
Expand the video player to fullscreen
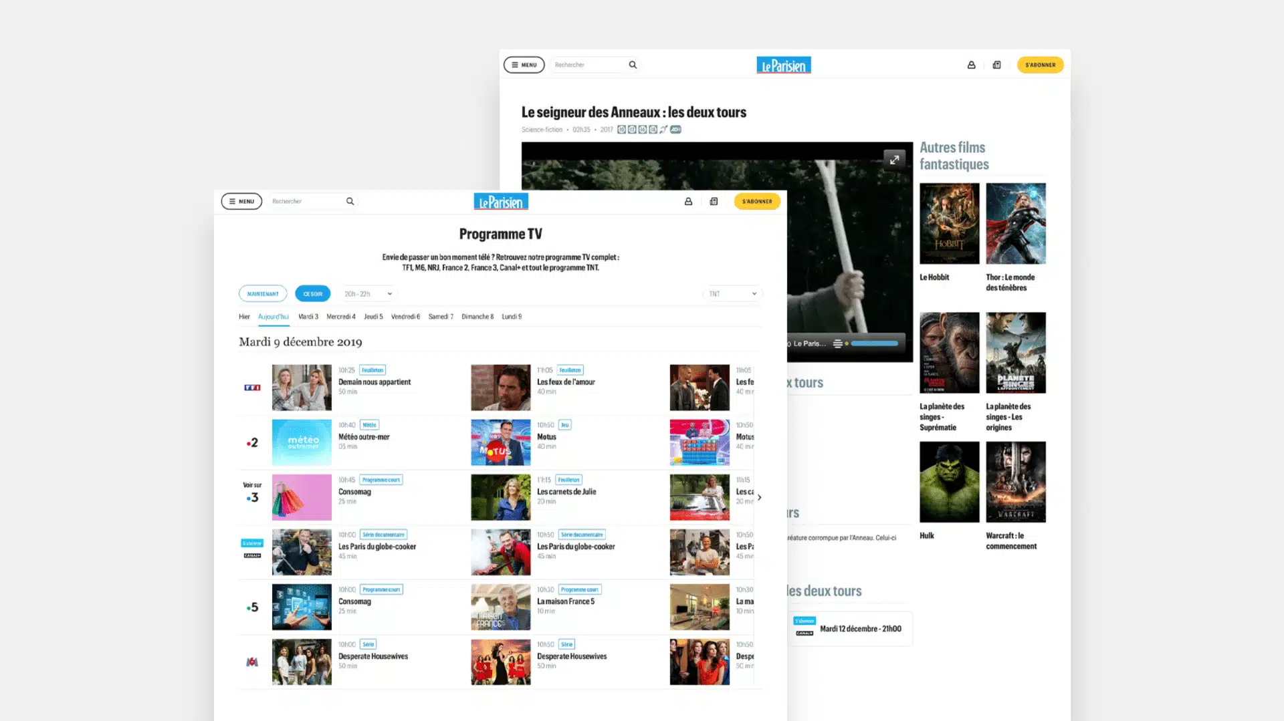point(894,160)
